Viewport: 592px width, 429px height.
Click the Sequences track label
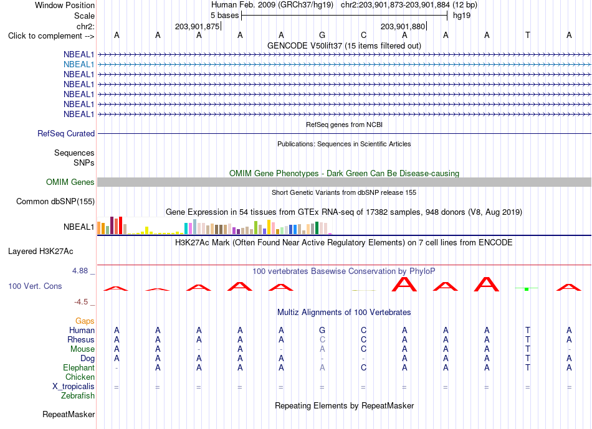(74, 153)
